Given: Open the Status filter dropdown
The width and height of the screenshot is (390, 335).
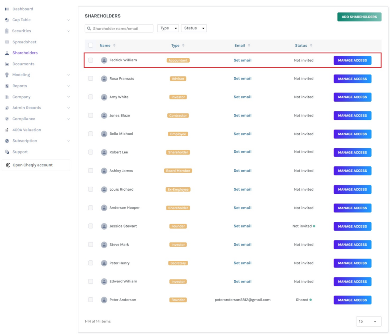Looking at the screenshot, I should (193, 28).
